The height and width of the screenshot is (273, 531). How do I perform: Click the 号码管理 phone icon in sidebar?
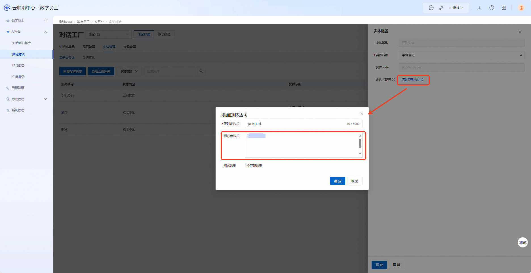coord(8,88)
